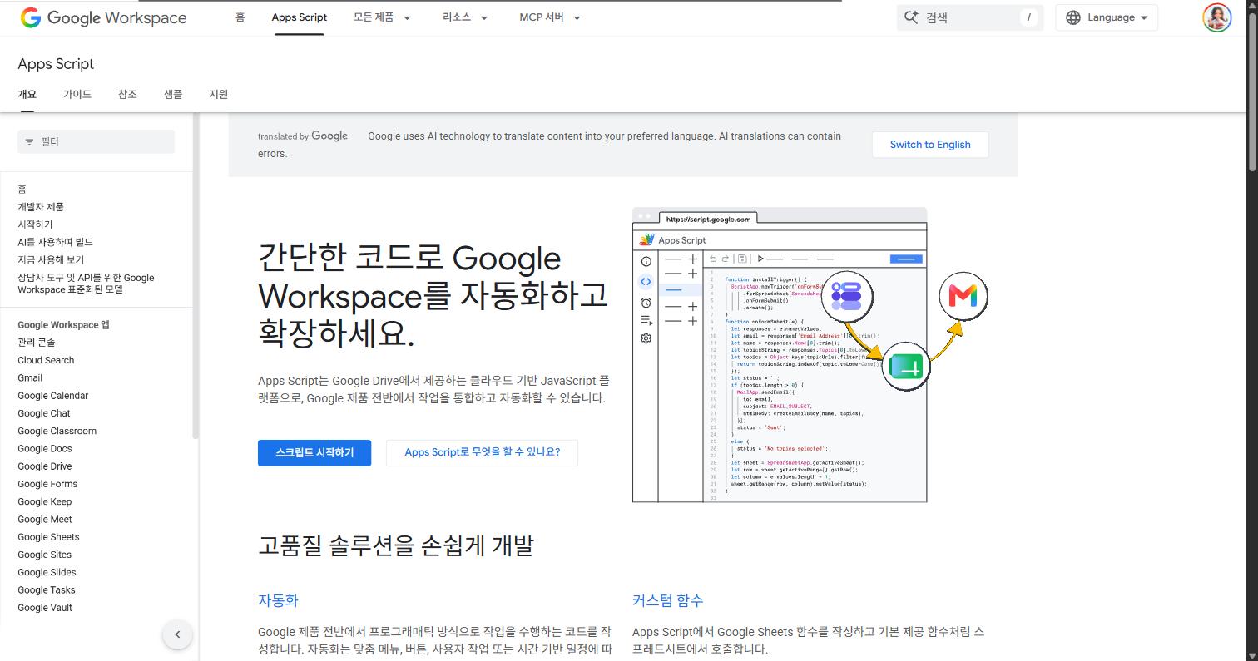The image size is (1258, 661).
Task: Click the info icon in illustration sidebar
Action: 646,261
